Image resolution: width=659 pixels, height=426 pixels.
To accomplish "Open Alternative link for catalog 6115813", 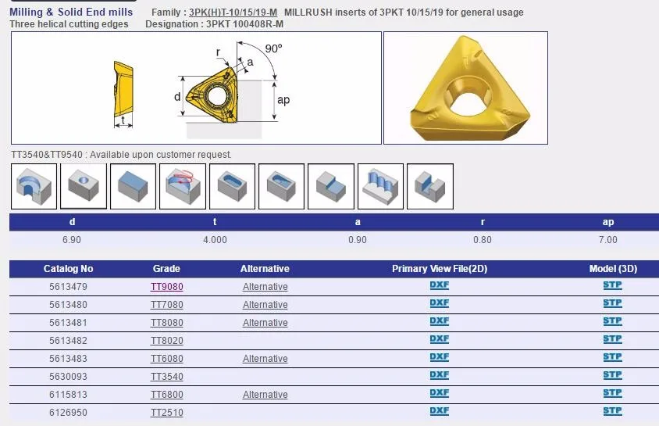I will pos(265,395).
